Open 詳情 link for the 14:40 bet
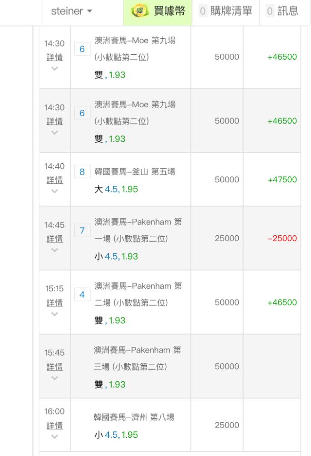The height and width of the screenshot is (456, 311). point(55,180)
